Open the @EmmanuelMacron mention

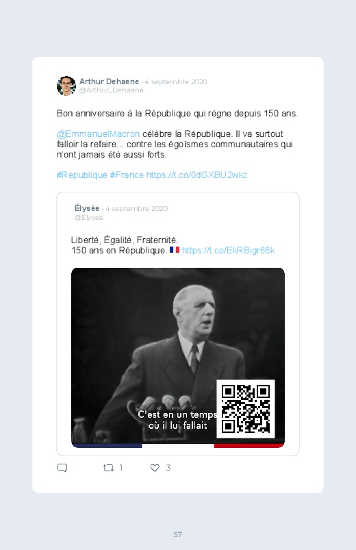click(98, 134)
